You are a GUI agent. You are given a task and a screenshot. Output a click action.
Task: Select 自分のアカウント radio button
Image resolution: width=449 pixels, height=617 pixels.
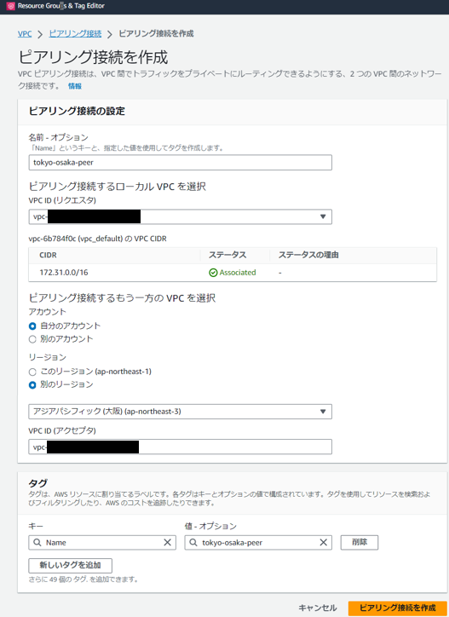32,326
